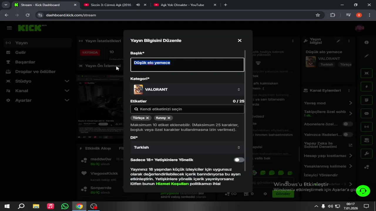The image size is (376, 211).
Task: Click the wrench icon in right rail
Action: 367,154
